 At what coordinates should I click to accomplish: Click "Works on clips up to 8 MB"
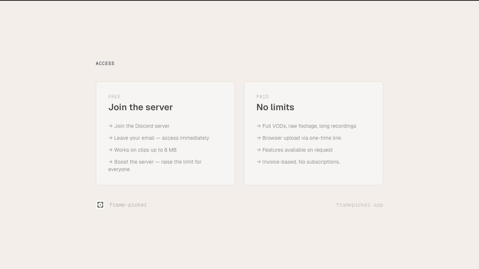point(142,150)
